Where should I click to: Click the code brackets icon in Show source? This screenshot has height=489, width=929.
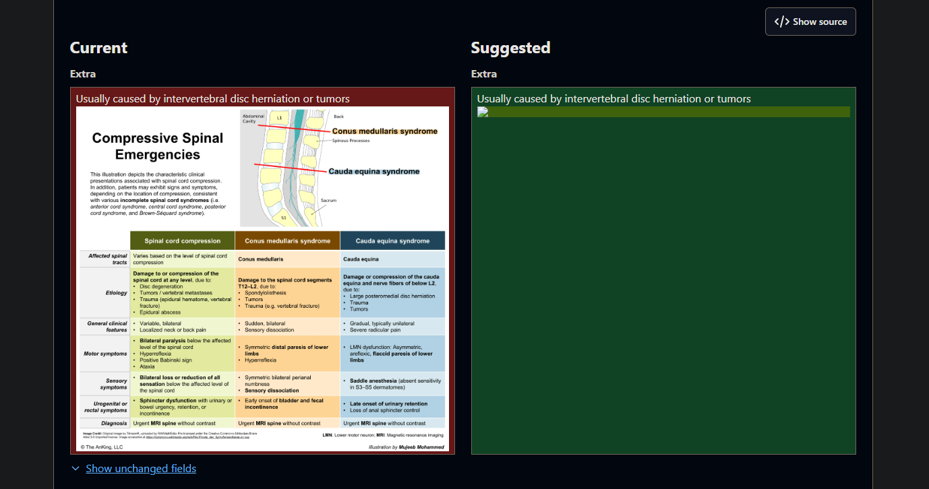pyautogui.click(x=781, y=22)
